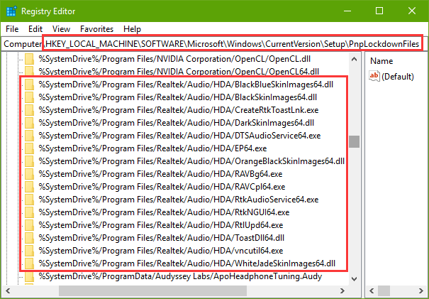Click tree pane horizontal scroll right arrow
Screen dimensions: 429x299
point(342,290)
